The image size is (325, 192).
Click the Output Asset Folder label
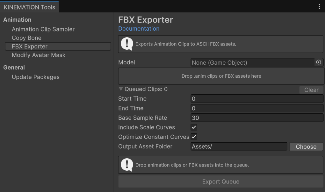click(145, 146)
